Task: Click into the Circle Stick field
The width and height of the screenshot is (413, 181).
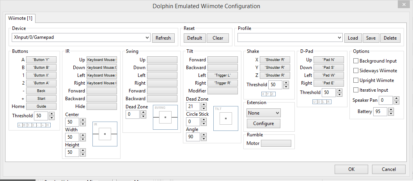Action: point(193,122)
